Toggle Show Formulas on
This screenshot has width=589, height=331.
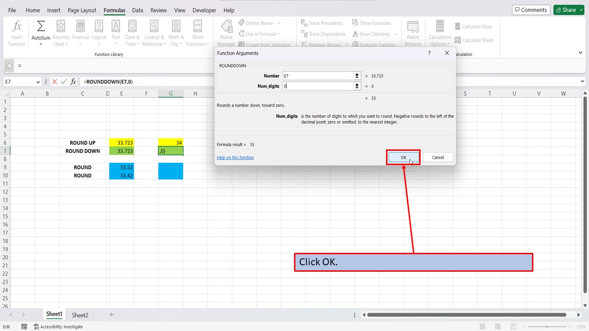click(372, 23)
